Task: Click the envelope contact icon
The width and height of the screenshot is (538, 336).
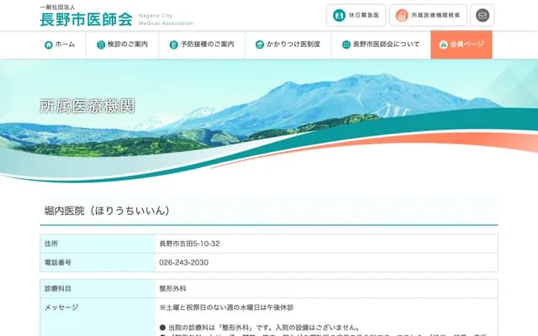Action: coord(483,15)
